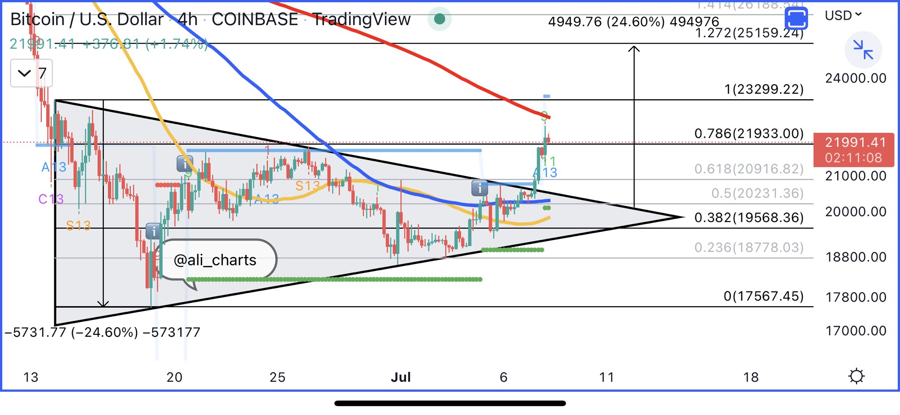Viewport: 900px width, 415px height.
Task: Click the Bitcoin / U.S. Dollar symbol title
Action: [x=87, y=19]
